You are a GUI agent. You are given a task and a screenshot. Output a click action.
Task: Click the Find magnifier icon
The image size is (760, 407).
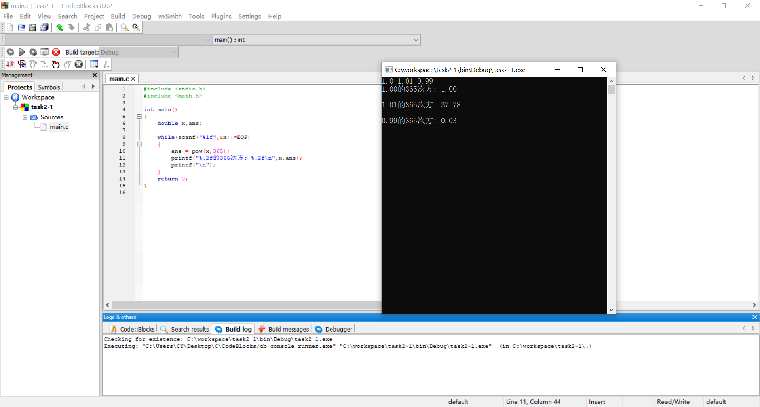coord(124,27)
